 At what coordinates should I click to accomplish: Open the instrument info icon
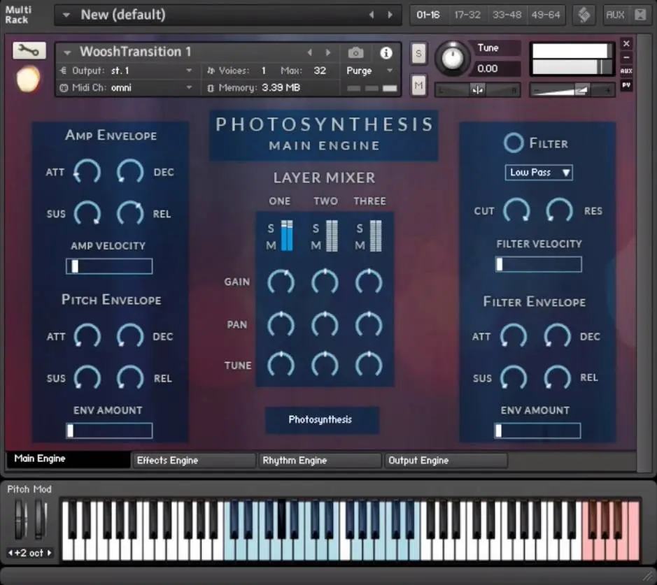386,52
